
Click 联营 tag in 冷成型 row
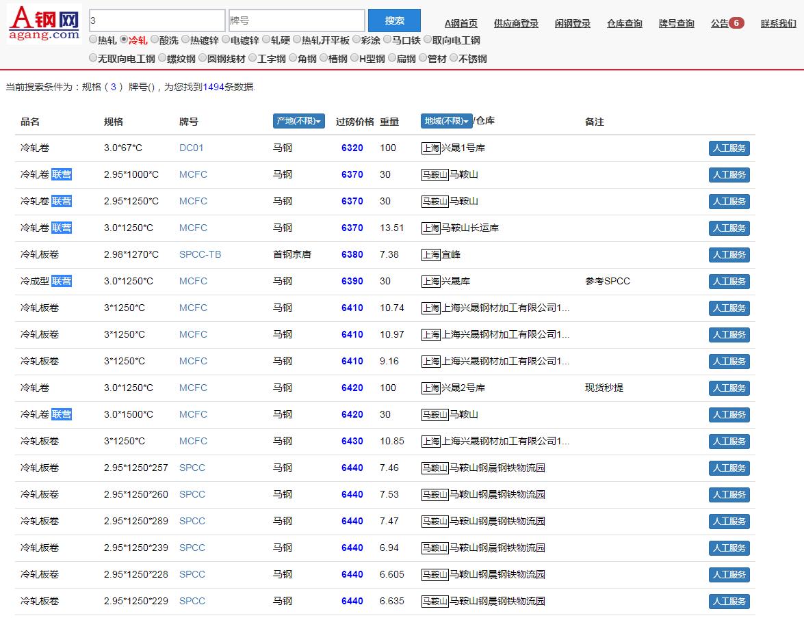[62, 282]
